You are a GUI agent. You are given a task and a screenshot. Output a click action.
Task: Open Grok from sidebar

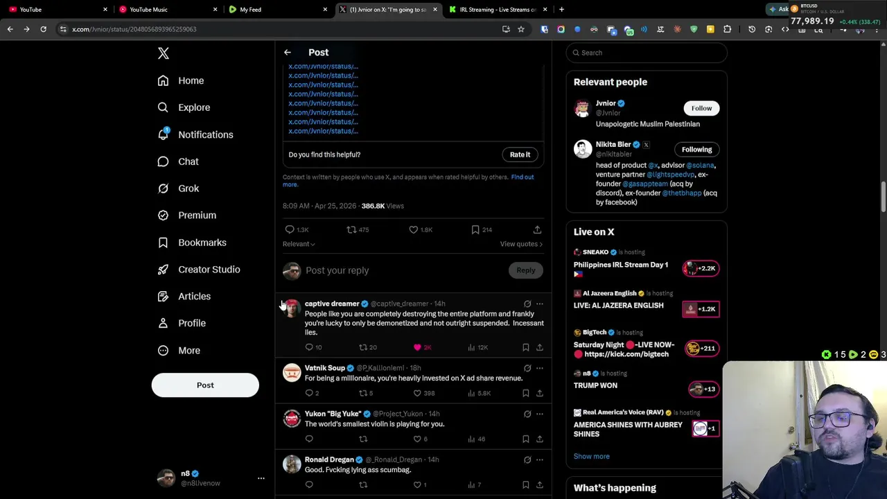[178, 189]
